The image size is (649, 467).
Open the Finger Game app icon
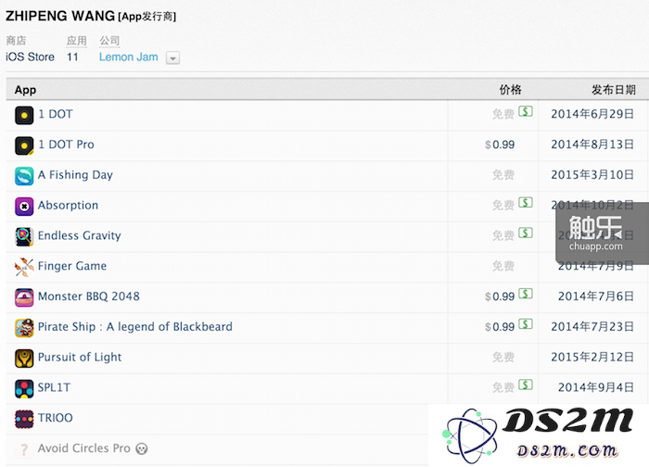point(24,267)
